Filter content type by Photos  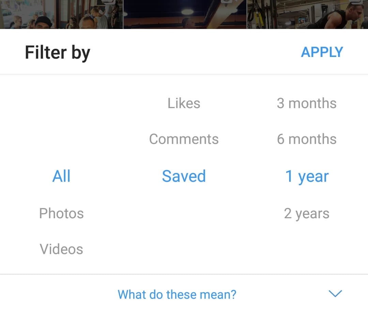pos(61,213)
